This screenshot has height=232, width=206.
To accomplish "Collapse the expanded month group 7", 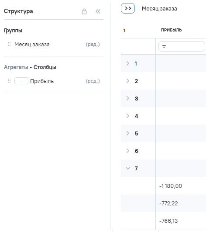I will tap(128, 168).
